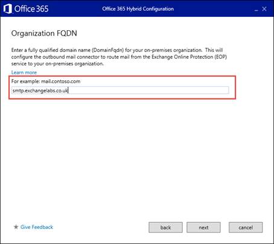Screen dimensions: 274x244
Task: Click the cancel button
Action: (246, 228)
